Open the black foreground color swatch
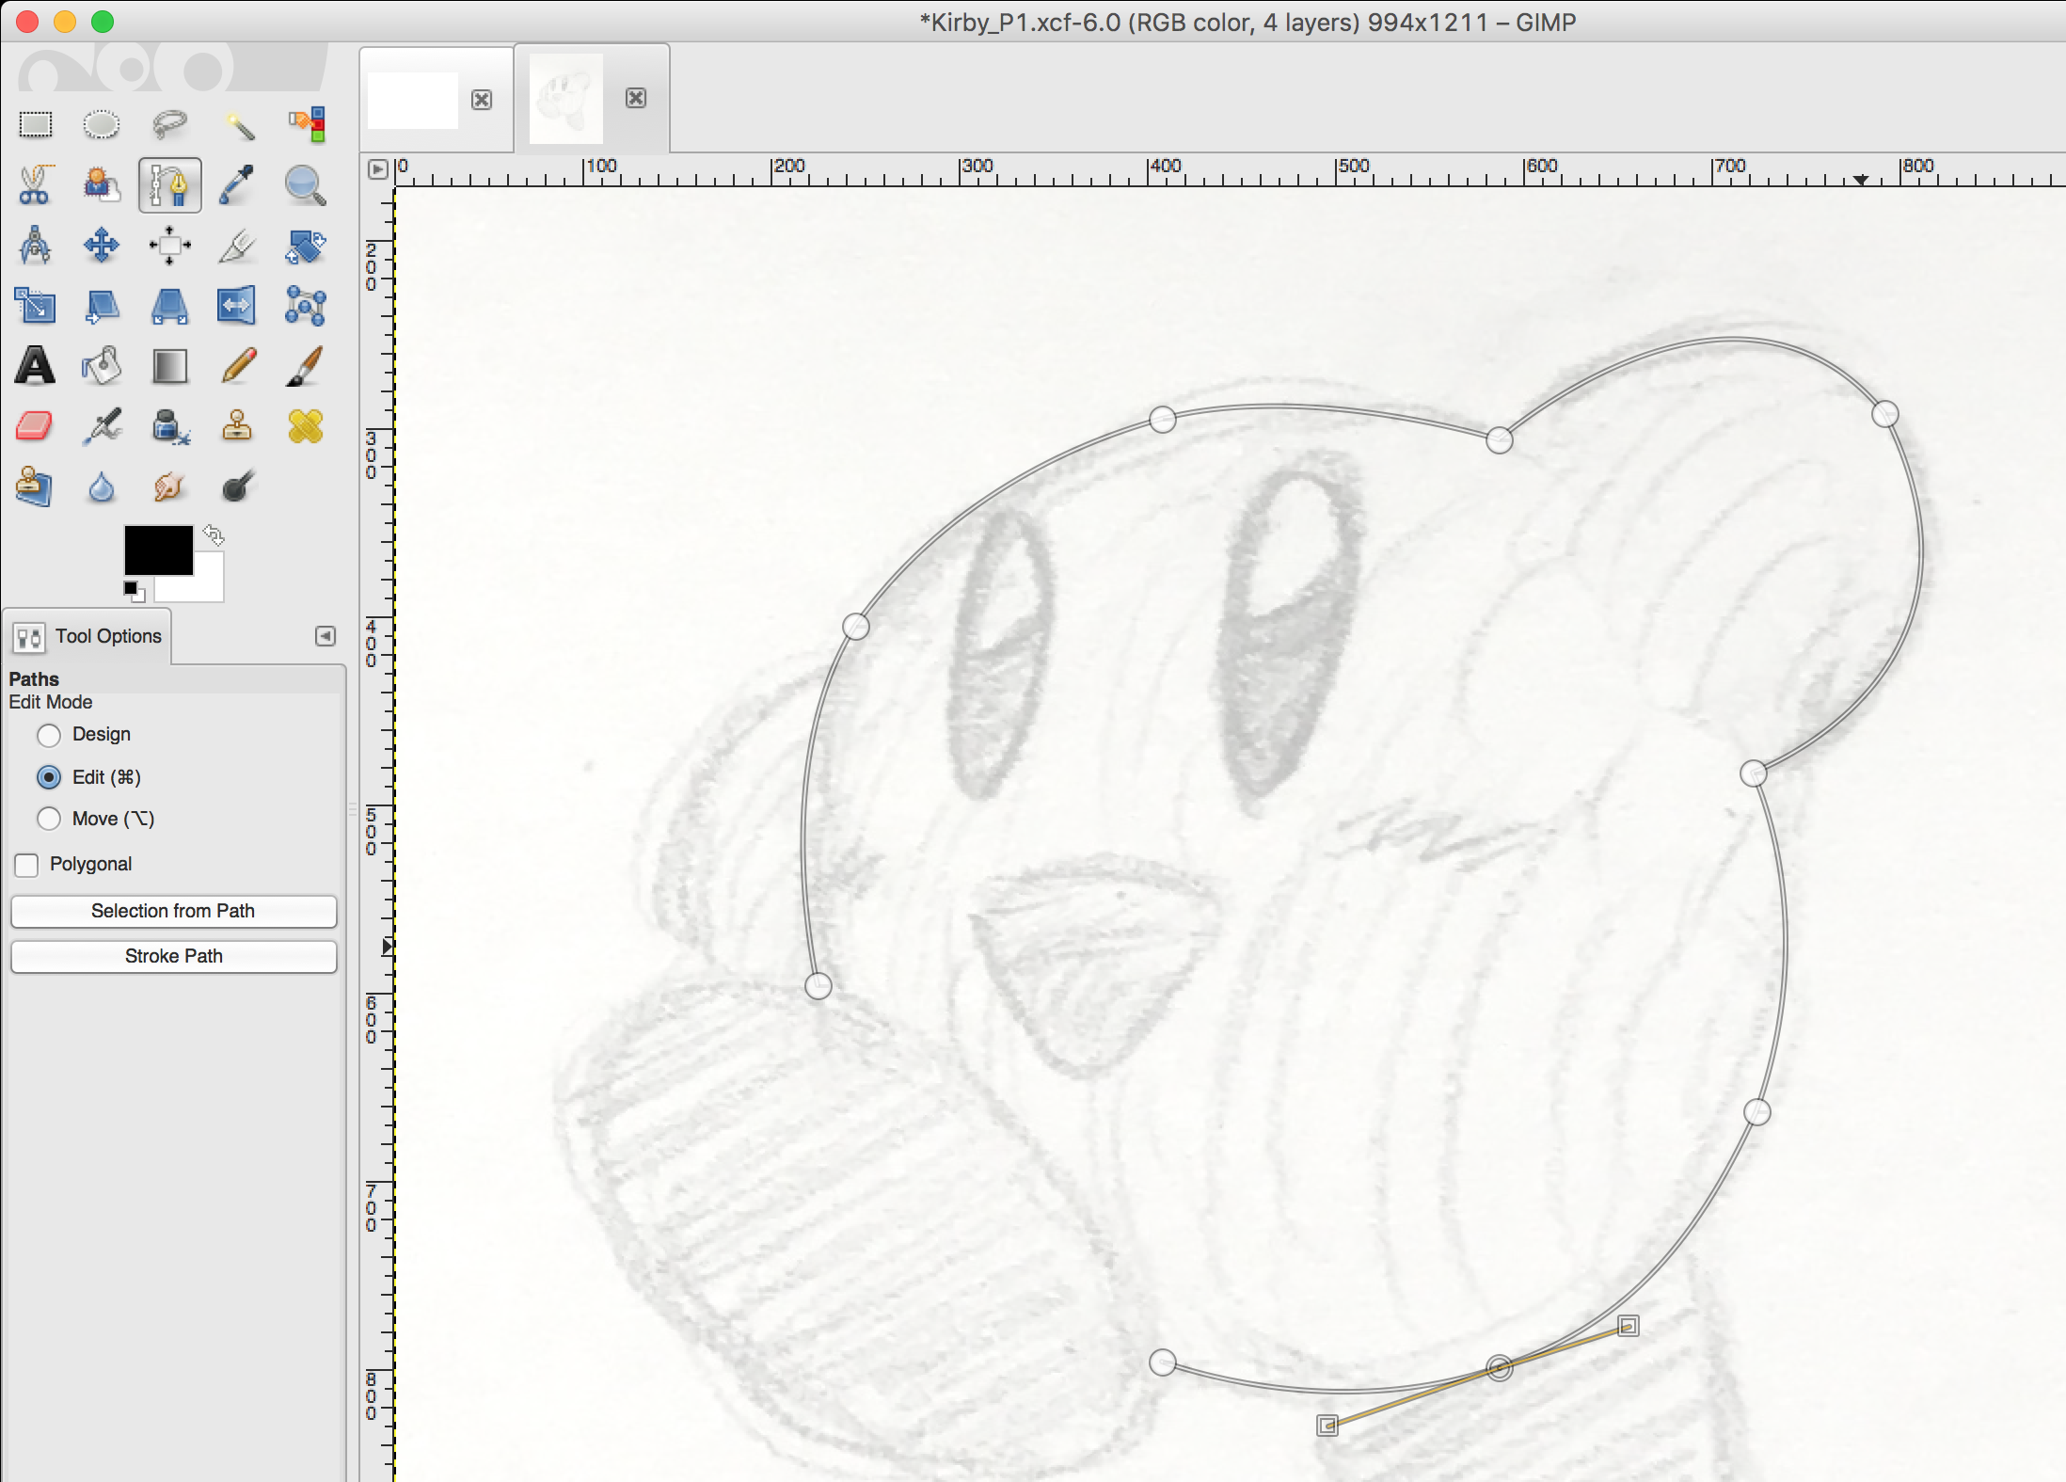 [x=157, y=550]
